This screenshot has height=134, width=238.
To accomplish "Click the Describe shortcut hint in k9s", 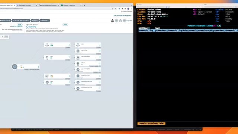I will click(x=230, y=12).
